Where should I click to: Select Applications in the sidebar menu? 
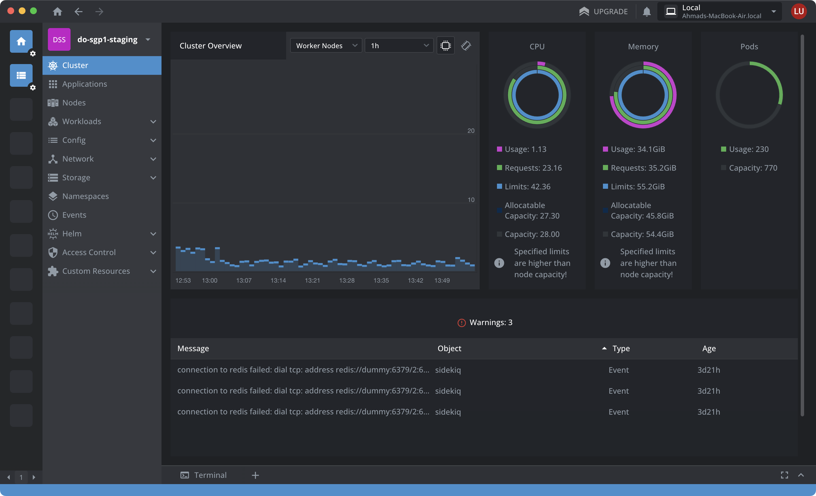click(x=84, y=84)
